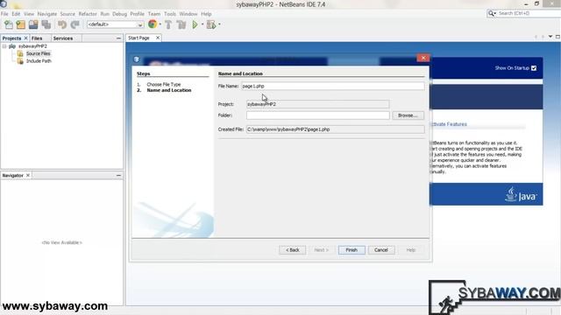Select the sybawayPHP2 project node

[32, 46]
